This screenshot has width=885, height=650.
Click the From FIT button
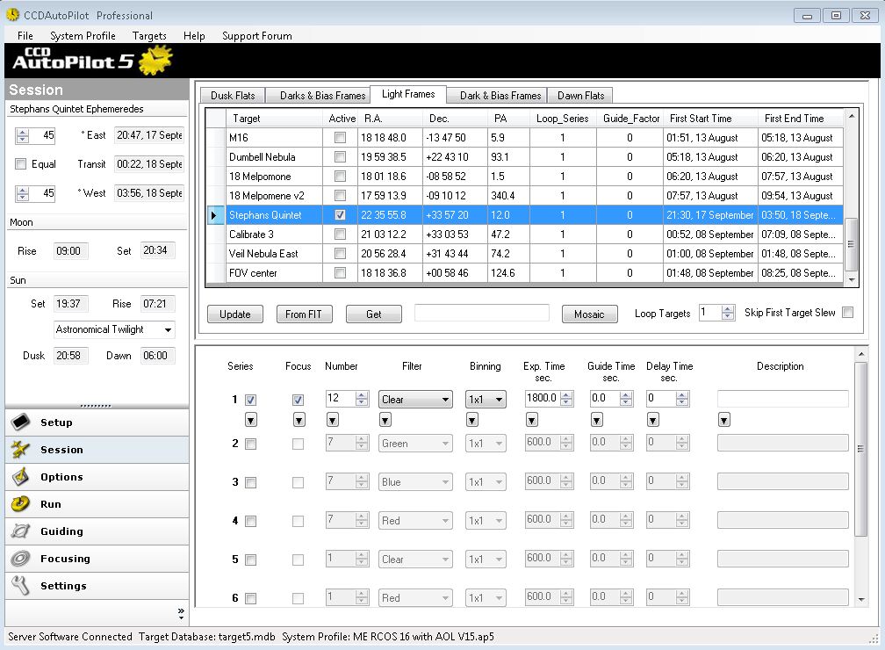coord(304,314)
